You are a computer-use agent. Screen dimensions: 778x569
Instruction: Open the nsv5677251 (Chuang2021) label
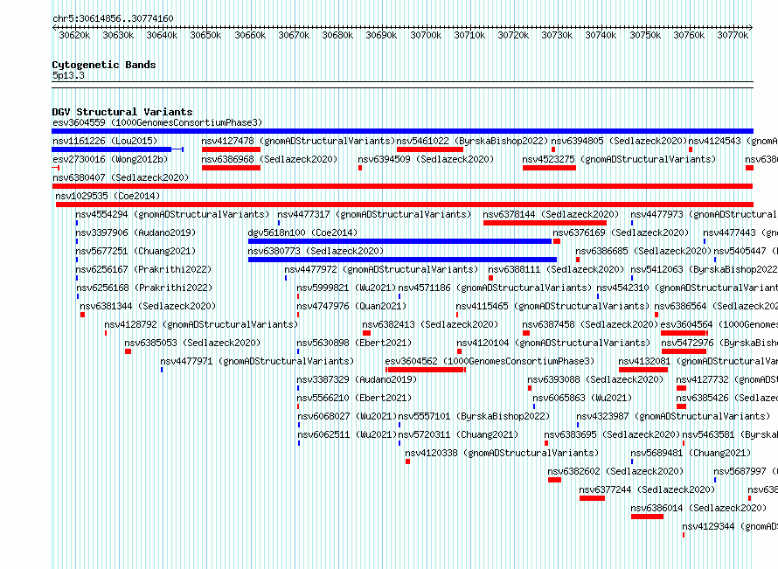(x=135, y=251)
